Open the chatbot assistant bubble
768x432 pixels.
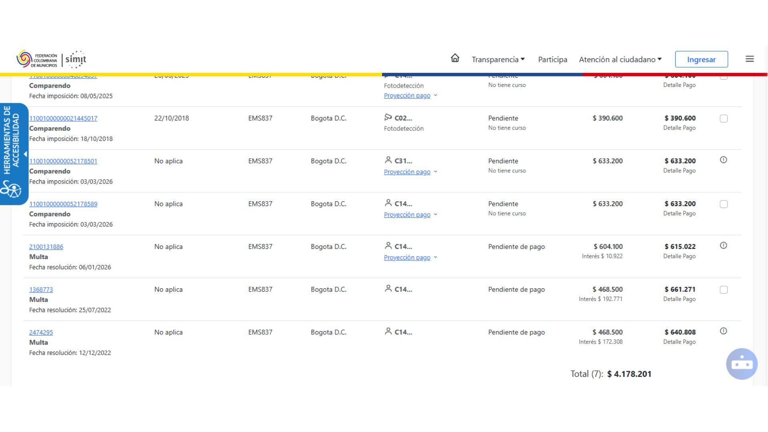tap(742, 364)
